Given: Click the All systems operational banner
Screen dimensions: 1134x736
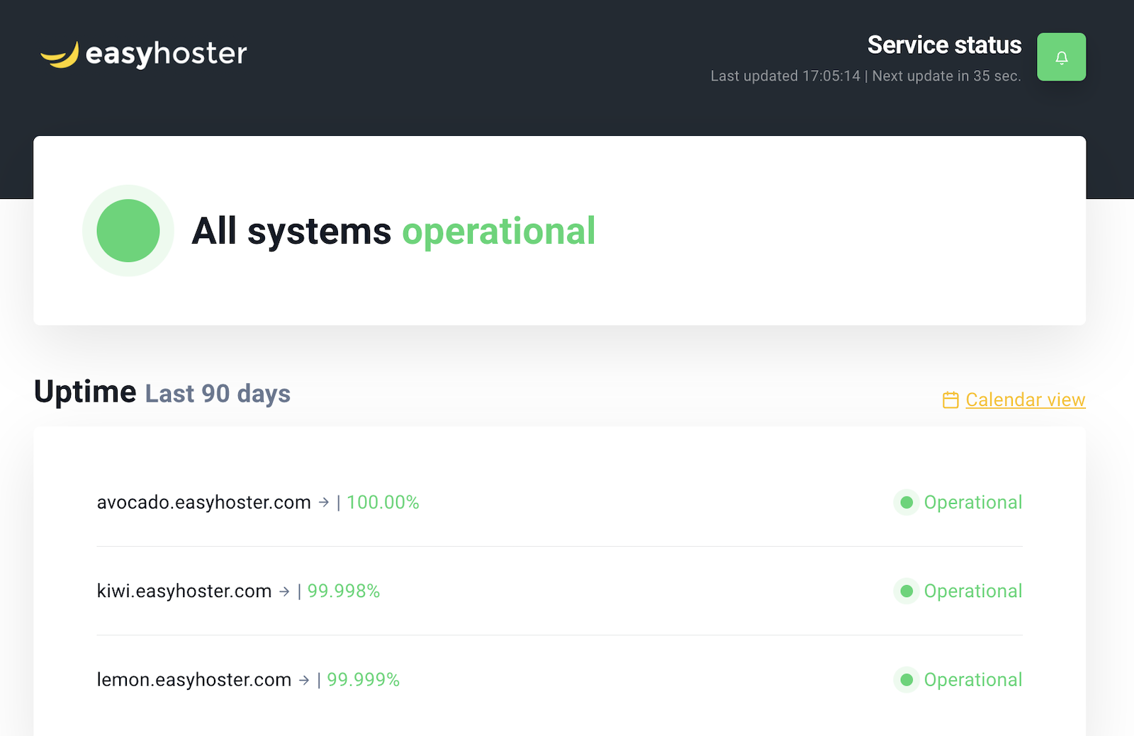Looking at the screenshot, I should point(395,230).
